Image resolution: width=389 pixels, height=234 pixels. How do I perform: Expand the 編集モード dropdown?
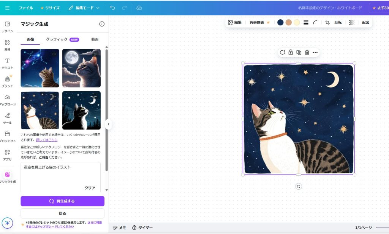click(x=84, y=8)
